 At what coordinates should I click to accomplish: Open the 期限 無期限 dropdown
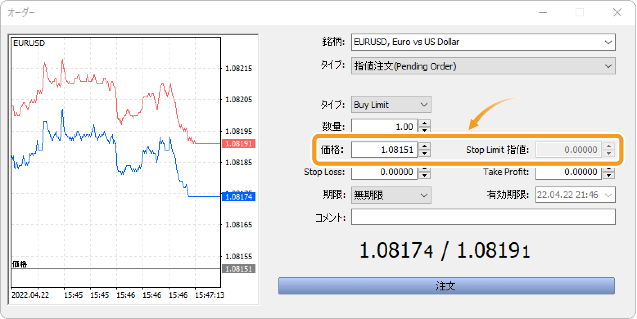(x=391, y=195)
